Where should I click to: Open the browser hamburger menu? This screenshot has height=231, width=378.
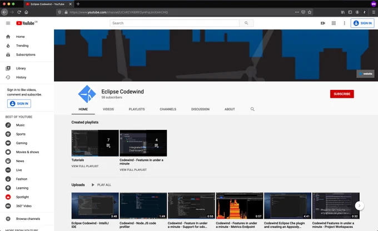pos(374,12)
